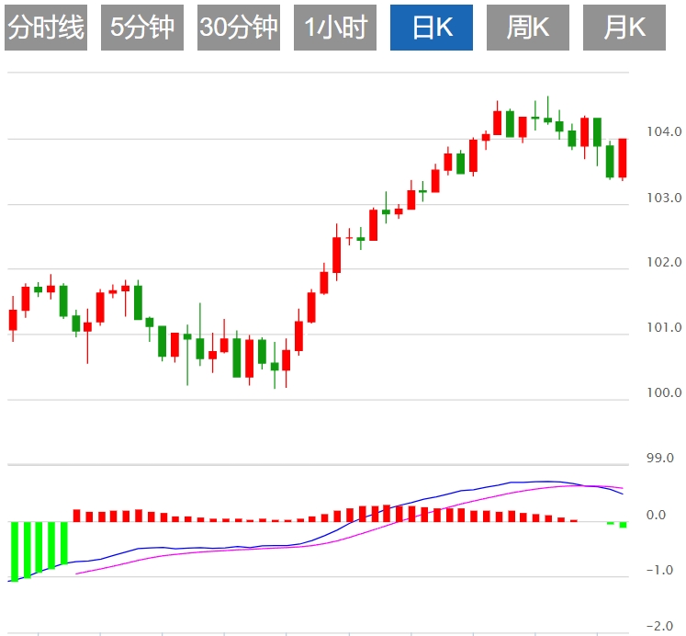Click the first red MACD histogram bar

click(77, 516)
